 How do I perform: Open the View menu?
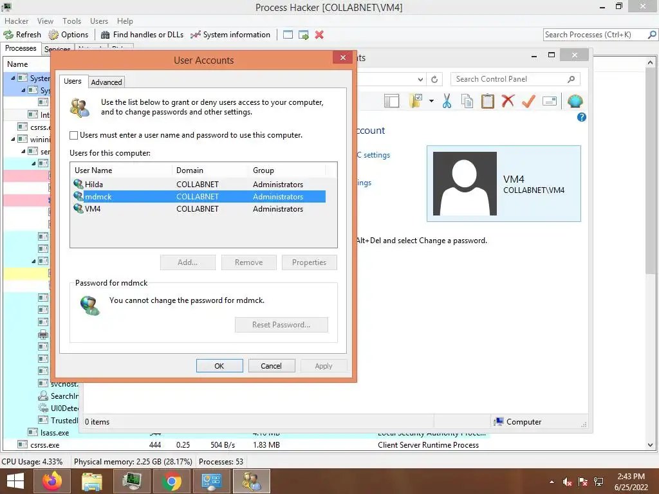point(45,21)
